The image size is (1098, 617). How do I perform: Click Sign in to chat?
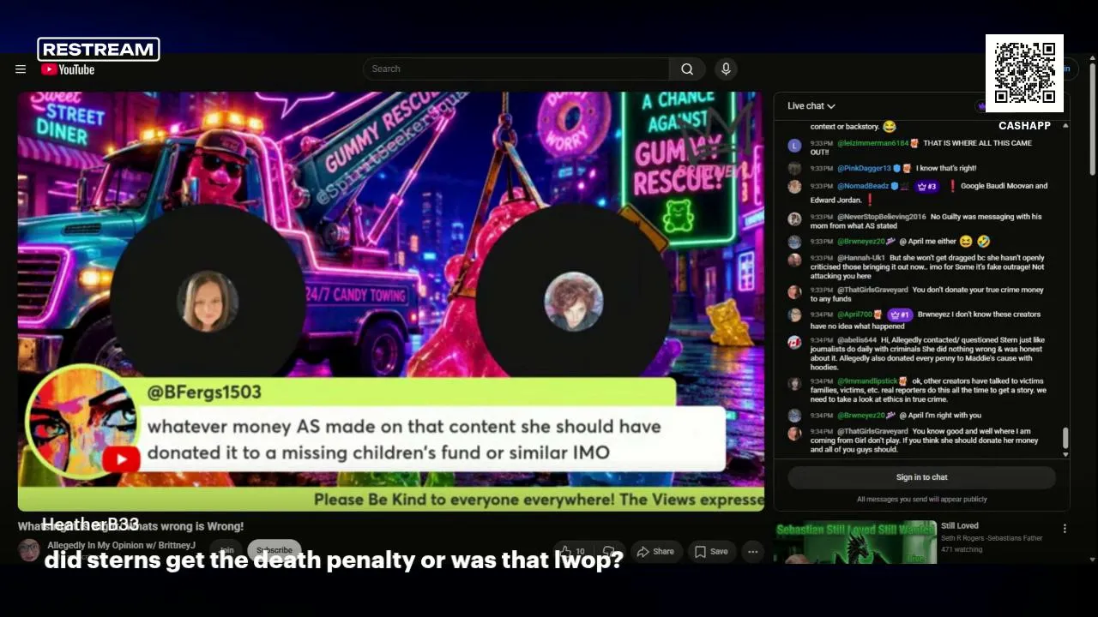tap(922, 477)
